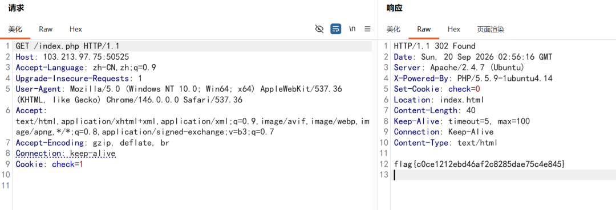Viewport: 616px width, 210px height.
Task: Switch request view to Raw tab
Action: coord(46,29)
